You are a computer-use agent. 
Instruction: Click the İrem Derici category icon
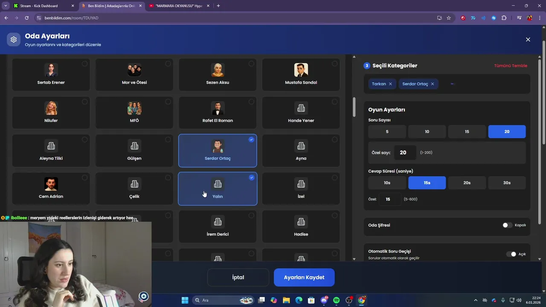point(218,222)
